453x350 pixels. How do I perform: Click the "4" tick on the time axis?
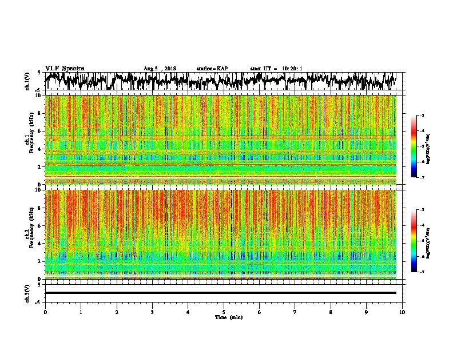pyautogui.click(x=188, y=312)
